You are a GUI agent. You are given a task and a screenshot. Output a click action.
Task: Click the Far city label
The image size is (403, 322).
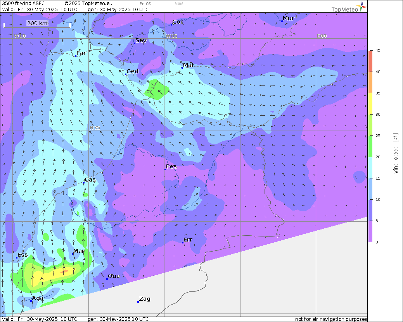click(81, 53)
